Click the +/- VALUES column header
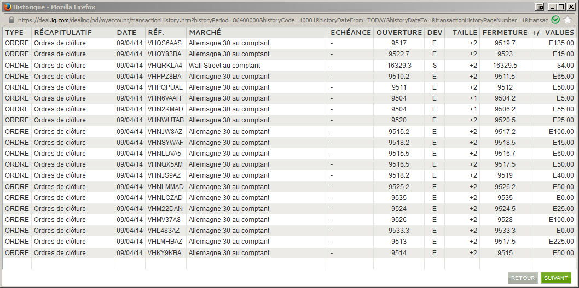579x288 pixels. click(x=553, y=32)
